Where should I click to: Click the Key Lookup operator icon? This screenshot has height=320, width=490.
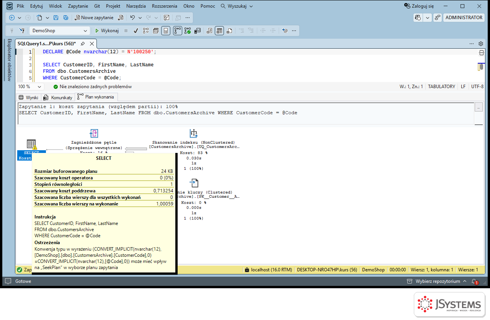click(x=194, y=183)
